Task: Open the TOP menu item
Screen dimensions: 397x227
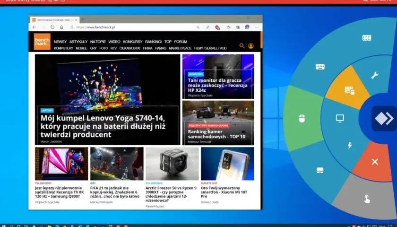Action: tap(168, 42)
